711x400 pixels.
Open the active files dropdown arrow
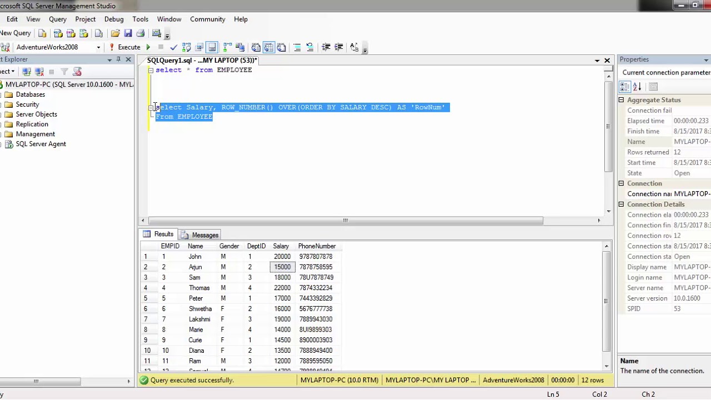[x=597, y=60]
